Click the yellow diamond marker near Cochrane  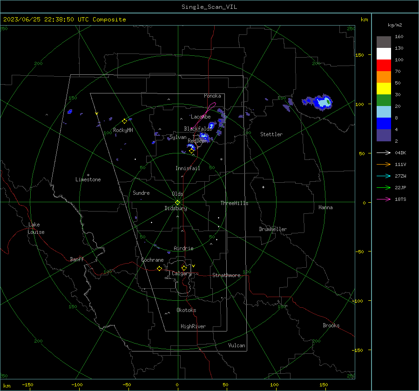[160, 269]
